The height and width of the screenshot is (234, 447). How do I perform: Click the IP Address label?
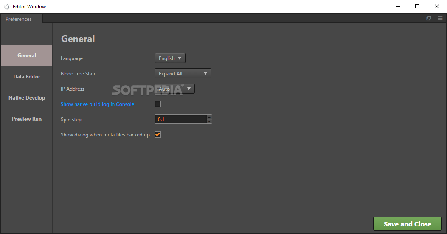(73, 89)
